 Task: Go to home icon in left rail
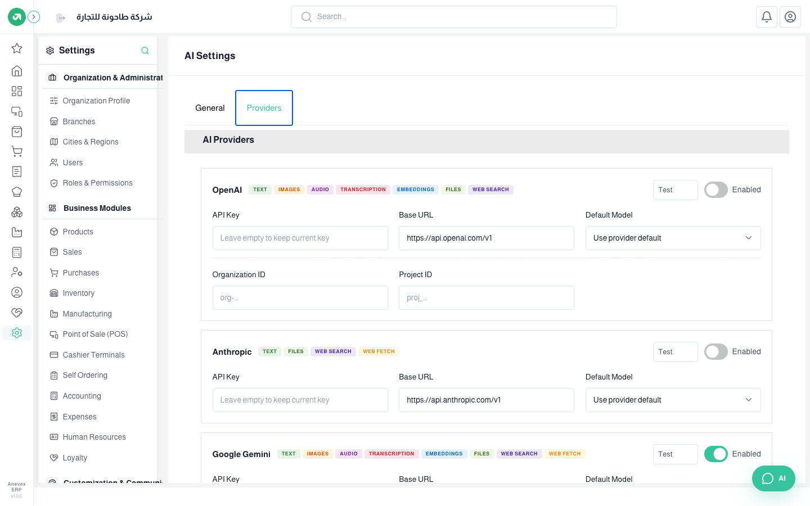click(17, 71)
